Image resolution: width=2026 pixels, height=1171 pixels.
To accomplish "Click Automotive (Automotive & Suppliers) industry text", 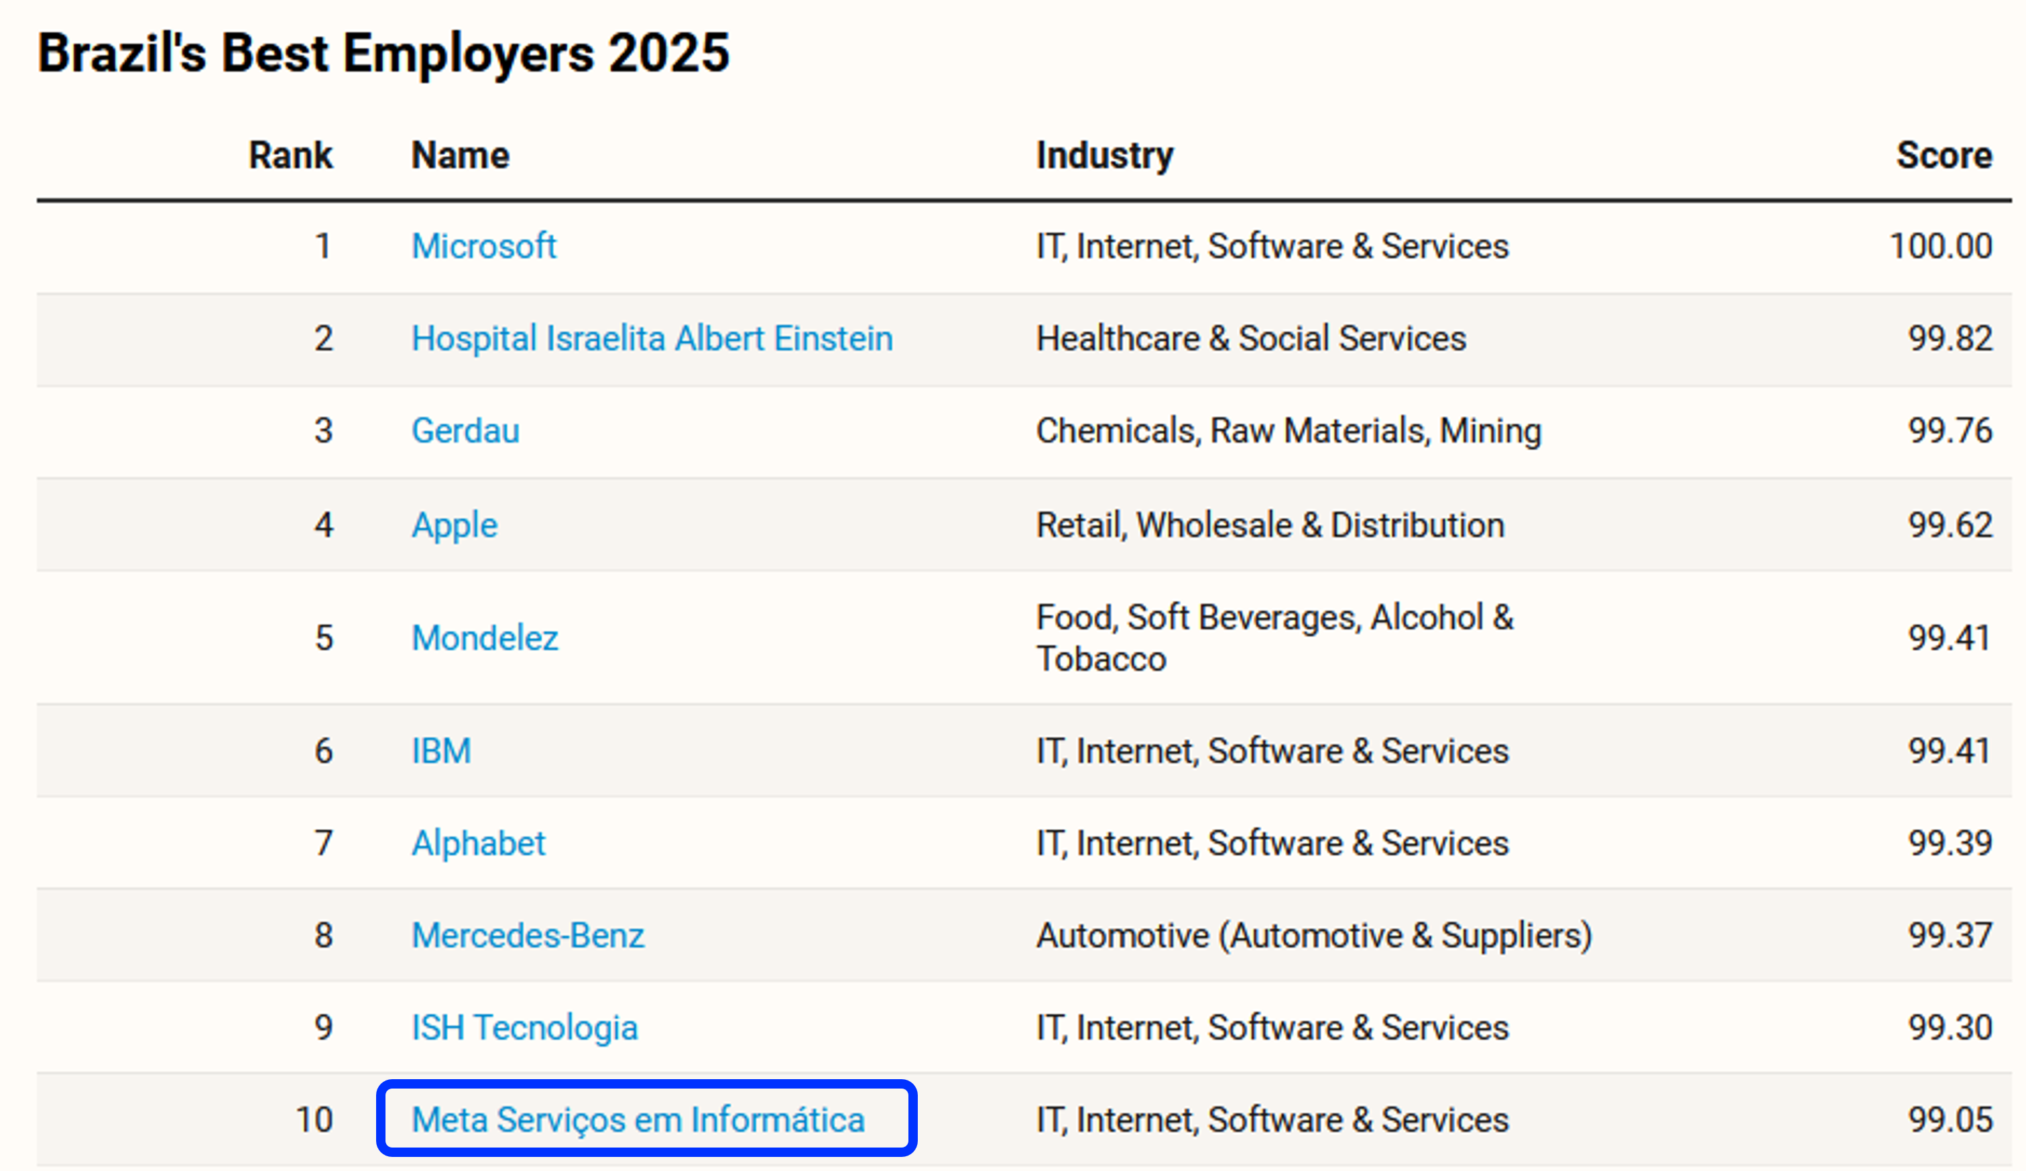I will tap(1314, 936).
